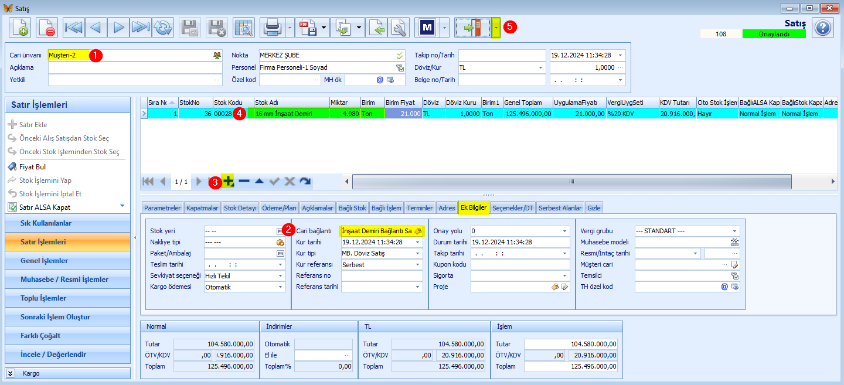
Task: Open the Kur referansı dropdown
Action: 418,265
